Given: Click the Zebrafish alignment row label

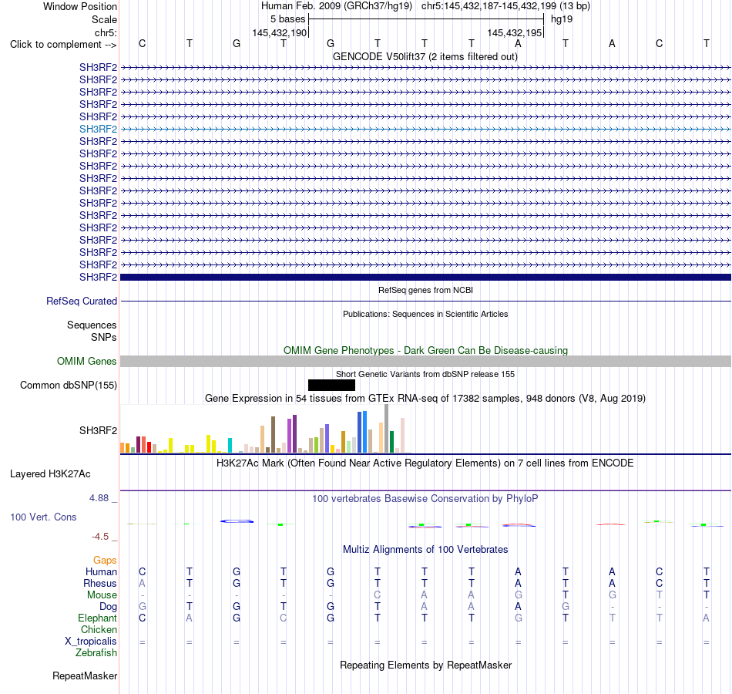Looking at the screenshot, I should point(96,652).
